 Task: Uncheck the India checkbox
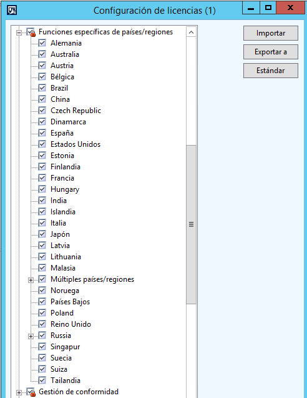(x=42, y=201)
